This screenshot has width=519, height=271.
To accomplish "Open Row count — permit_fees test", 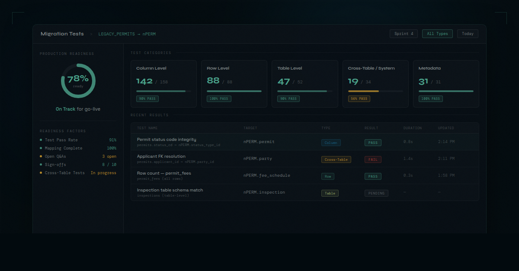I will 305,175.
